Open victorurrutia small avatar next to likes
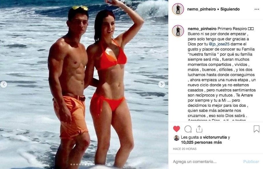 177,138
